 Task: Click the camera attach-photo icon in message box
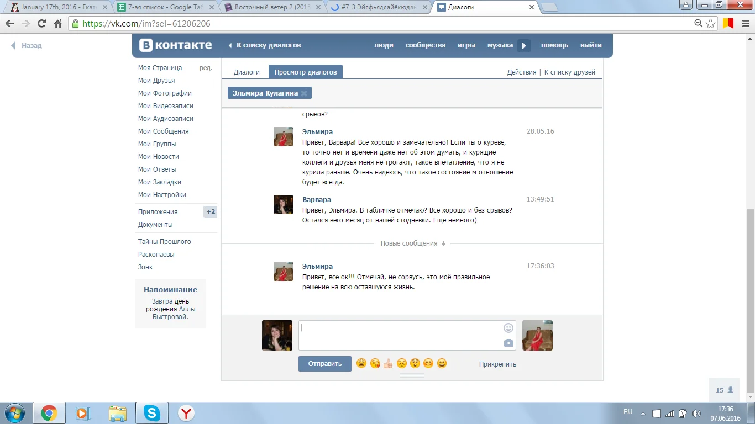click(508, 343)
